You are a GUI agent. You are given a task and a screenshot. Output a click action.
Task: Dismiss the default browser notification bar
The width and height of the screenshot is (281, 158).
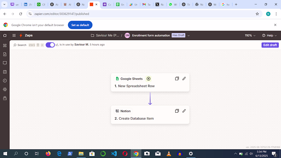(275, 25)
